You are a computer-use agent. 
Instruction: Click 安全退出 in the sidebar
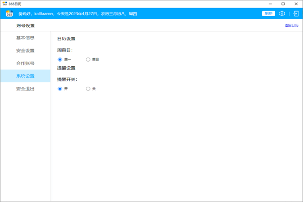coord(25,89)
